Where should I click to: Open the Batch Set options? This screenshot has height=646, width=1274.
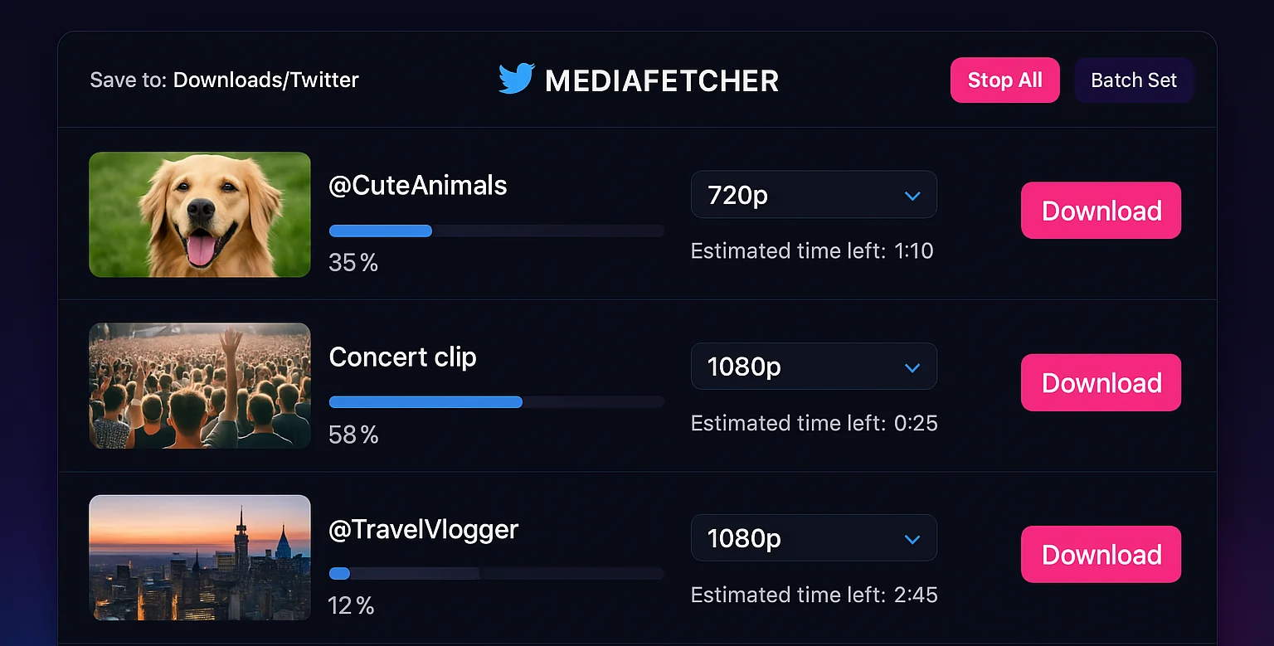tap(1133, 80)
